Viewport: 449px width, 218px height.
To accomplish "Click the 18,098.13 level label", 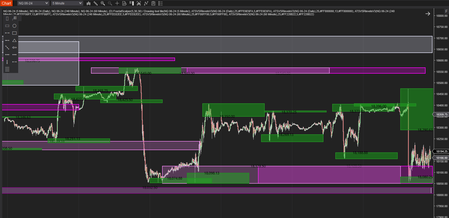I will coord(212,173).
